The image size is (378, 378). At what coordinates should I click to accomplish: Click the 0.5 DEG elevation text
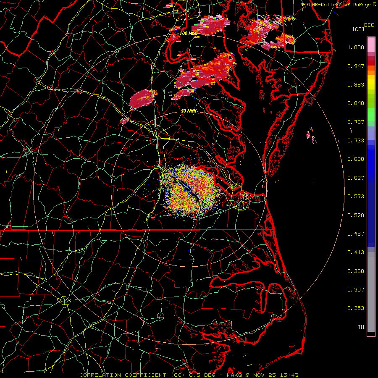pyautogui.click(x=202, y=375)
